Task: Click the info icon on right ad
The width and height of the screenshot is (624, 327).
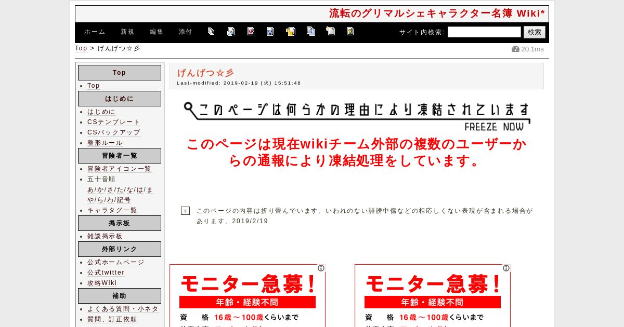Action: click(506, 268)
